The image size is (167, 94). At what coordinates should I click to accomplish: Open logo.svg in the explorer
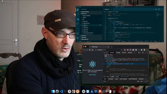[x=86, y=31]
